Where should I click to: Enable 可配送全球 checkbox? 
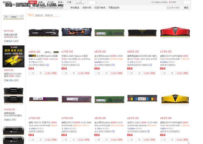(x=107, y=8)
